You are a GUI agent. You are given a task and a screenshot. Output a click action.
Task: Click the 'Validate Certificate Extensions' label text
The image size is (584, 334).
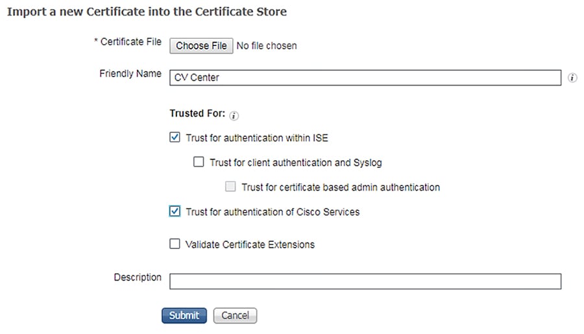pos(250,245)
